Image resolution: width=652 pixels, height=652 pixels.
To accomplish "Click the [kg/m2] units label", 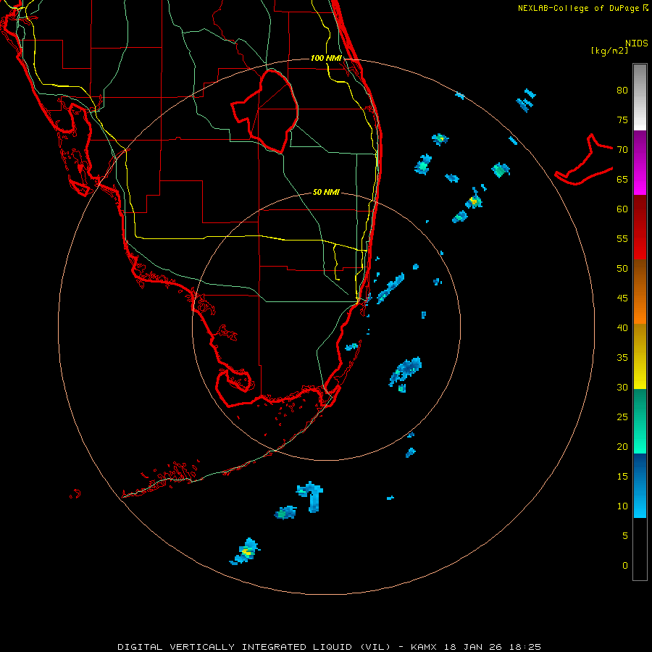I will 609,51.
